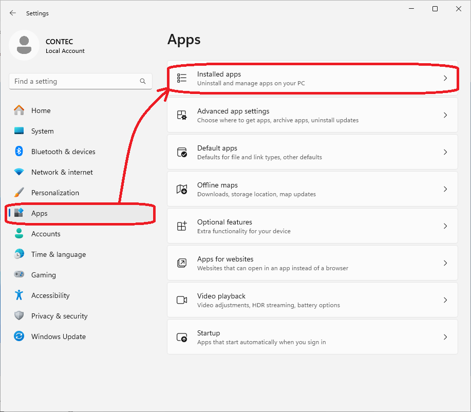Click the Offline maps chevron arrow
This screenshot has width=471, height=412.
click(x=445, y=189)
